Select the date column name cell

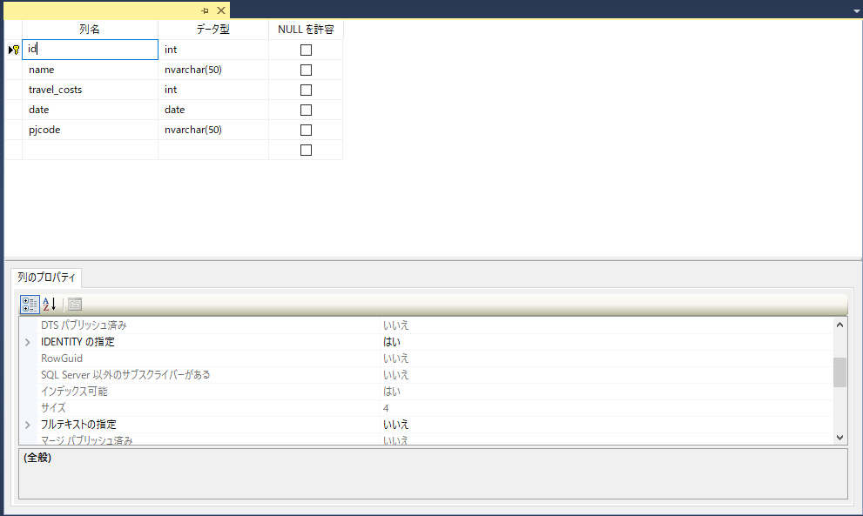pyautogui.click(x=91, y=110)
